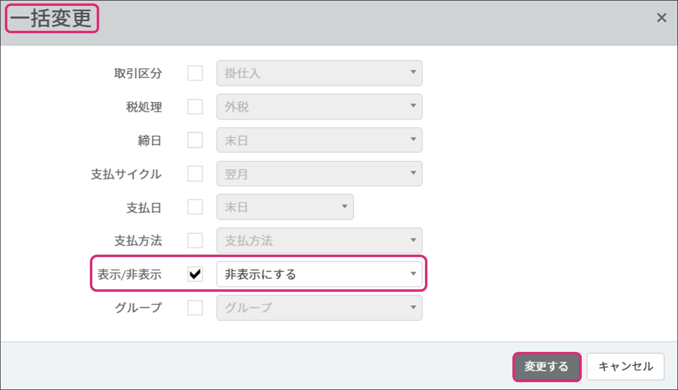Open the 取引区分 dropdown showing 掛仕入
Screen dimensions: 678x390
[x=319, y=73]
